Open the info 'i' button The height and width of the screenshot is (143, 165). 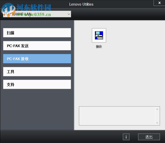tap(126, 137)
